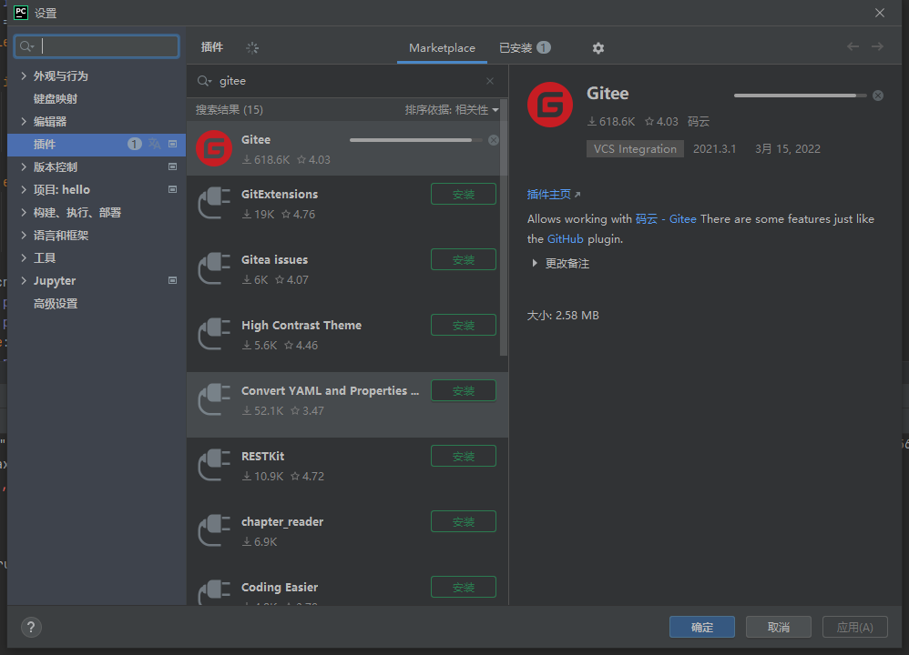Click the High Contrast Theme plugin icon
Screen dimensions: 909x655
coord(214,334)
